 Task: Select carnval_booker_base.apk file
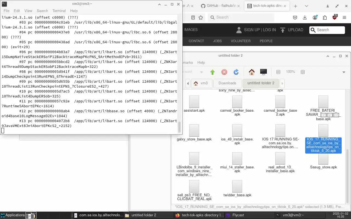tap(237, 106)
